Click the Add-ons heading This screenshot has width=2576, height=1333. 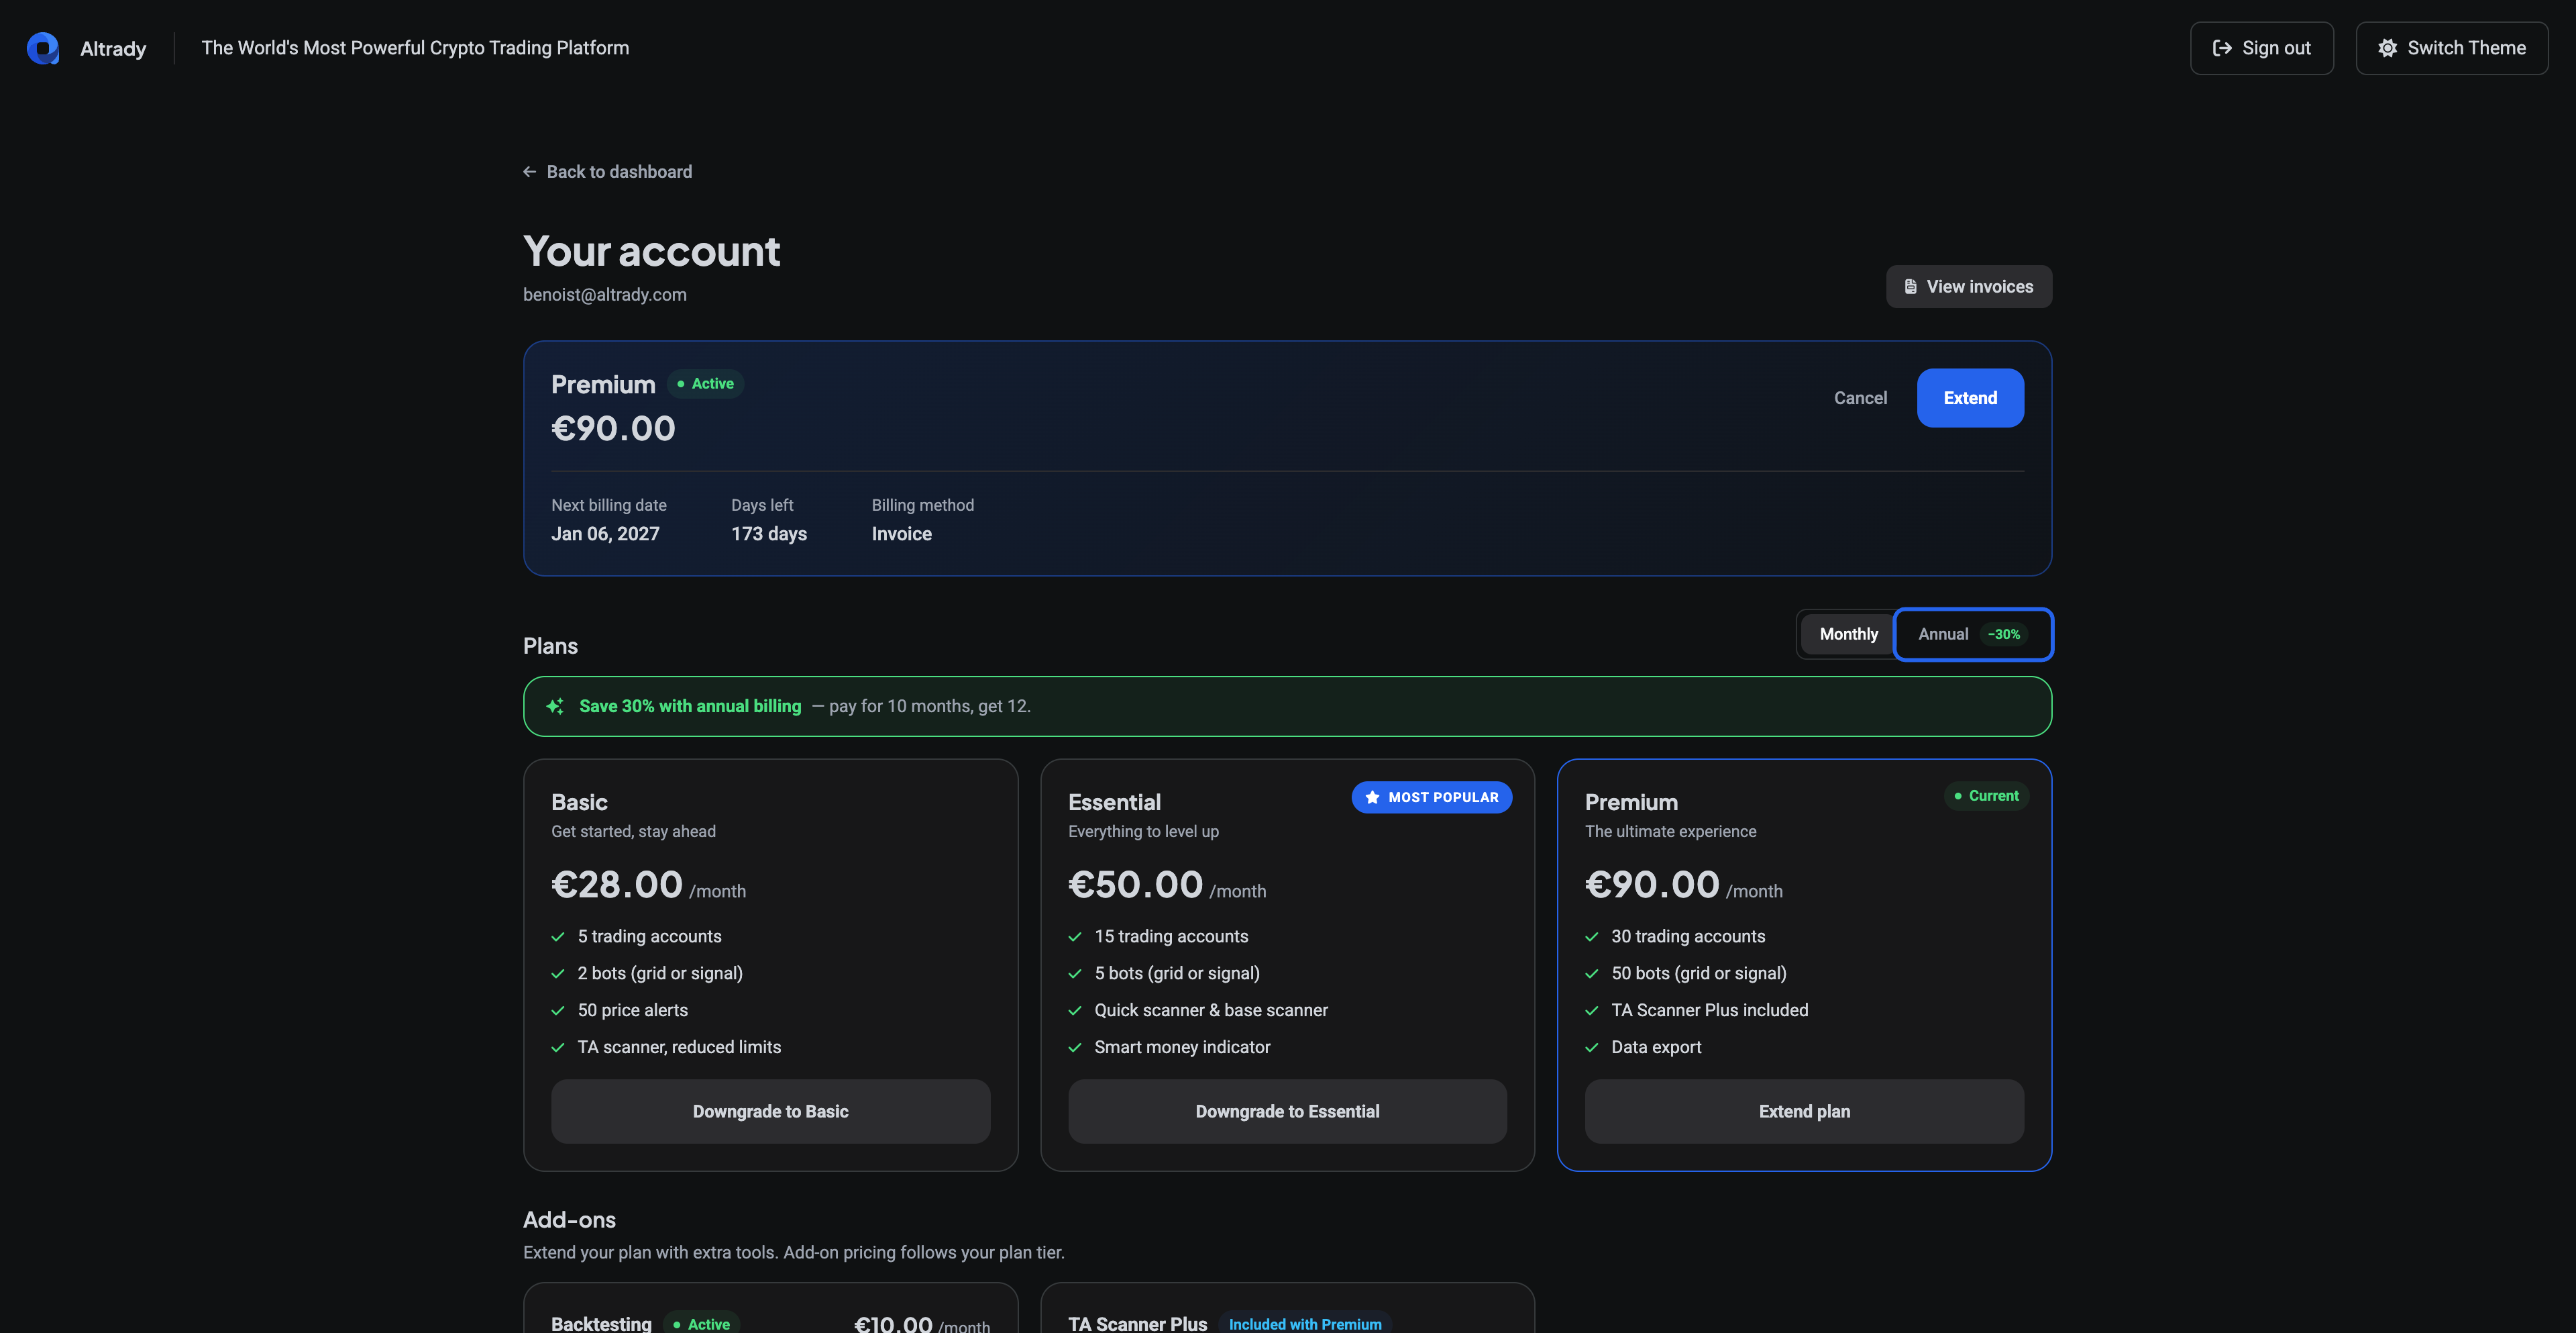pos(569,1220)
